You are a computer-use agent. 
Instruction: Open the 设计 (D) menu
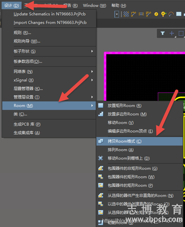(11, 6)
